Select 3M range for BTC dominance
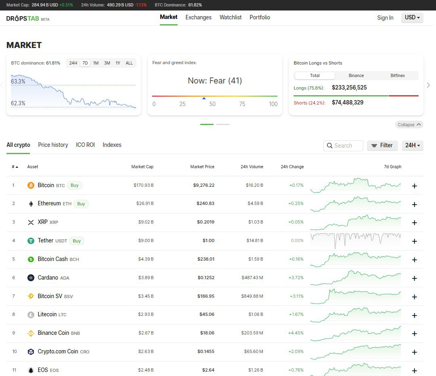The height and width of the screenshot is (376, 436). [107, 63]
